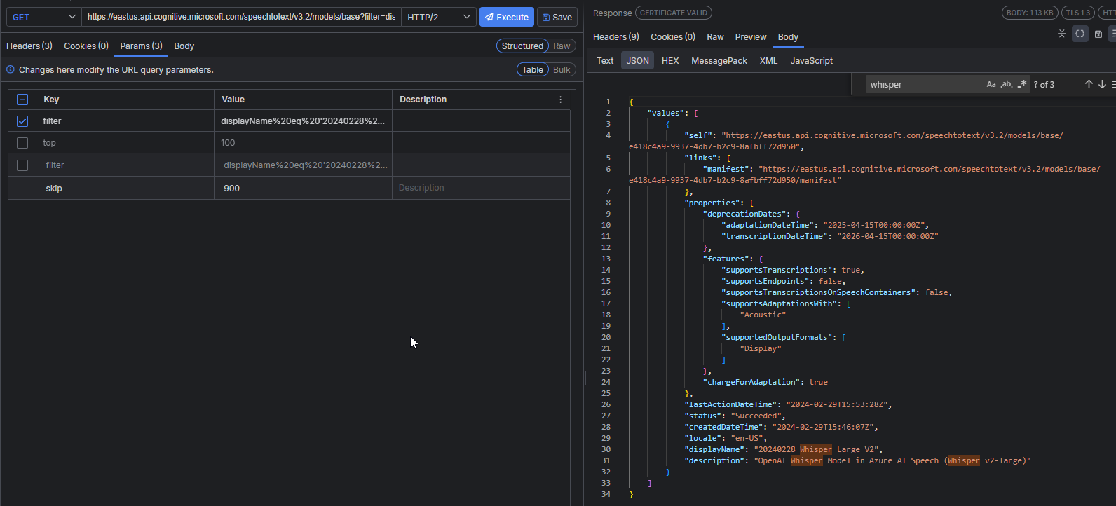Open params table three-dot options menu
Screen dimensions: 1116x506
pyautogui.click(x=560, y=100)
